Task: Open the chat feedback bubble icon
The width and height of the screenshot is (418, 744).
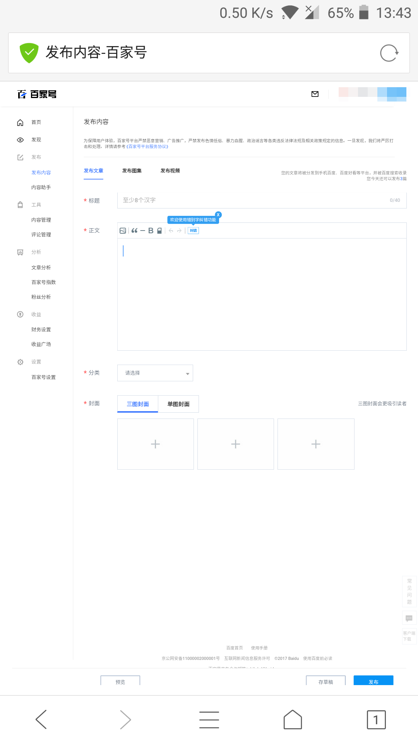Action: [409, 618]
